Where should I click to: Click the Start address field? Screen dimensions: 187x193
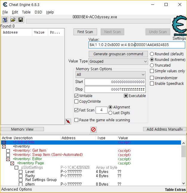tap(115, 82)
